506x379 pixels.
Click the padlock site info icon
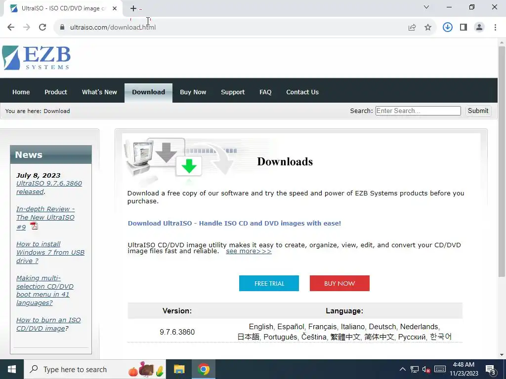point(62,28)
